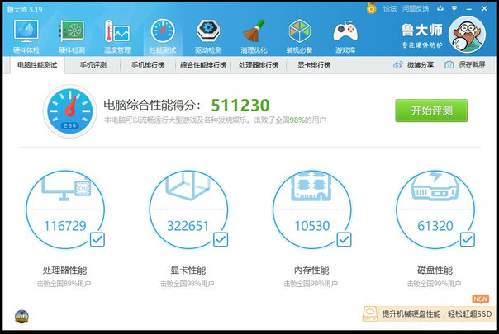Switch to 手机评测 tab

click(93, 64)
